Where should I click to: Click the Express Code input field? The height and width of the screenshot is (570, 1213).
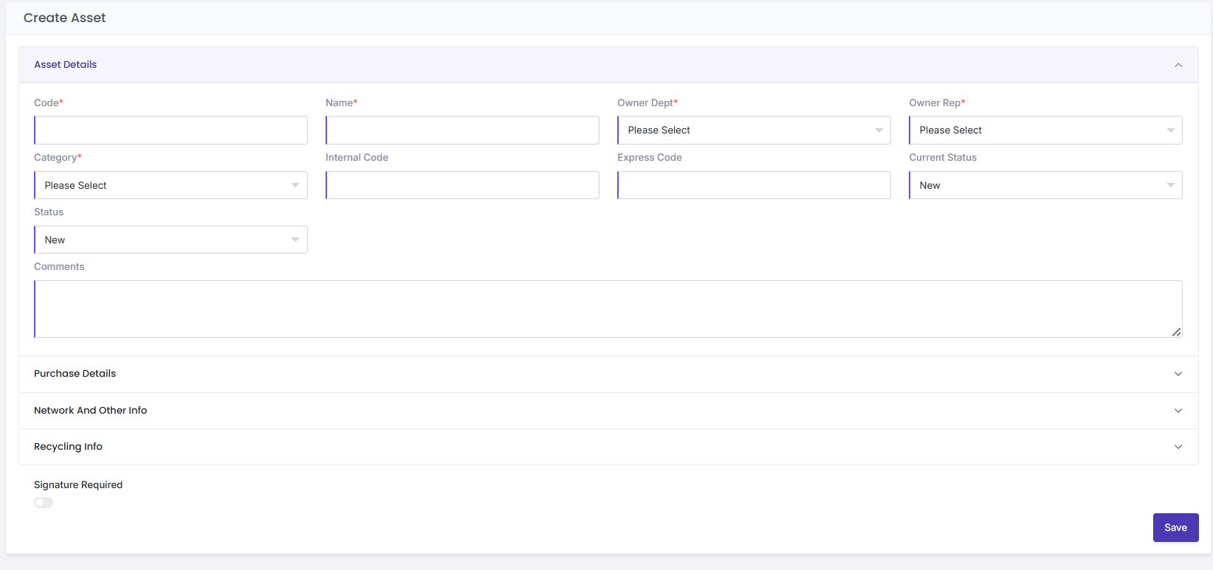pyautogui.click(x=754, y=185)
